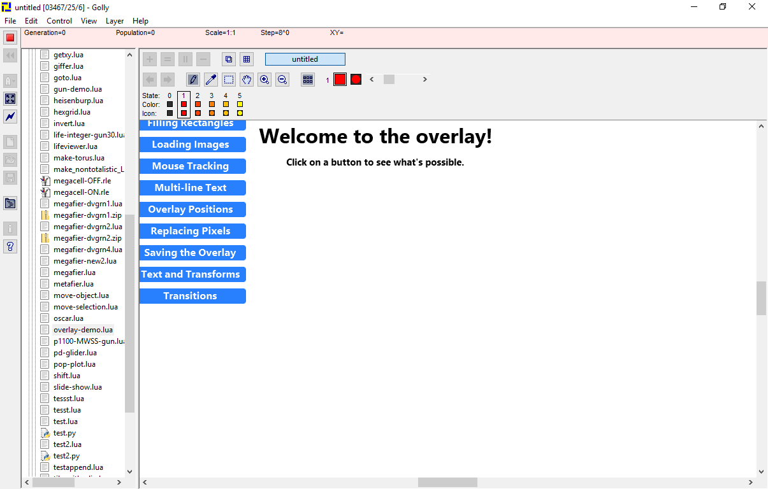Click the Step=8^0 status text

(275, 32)
